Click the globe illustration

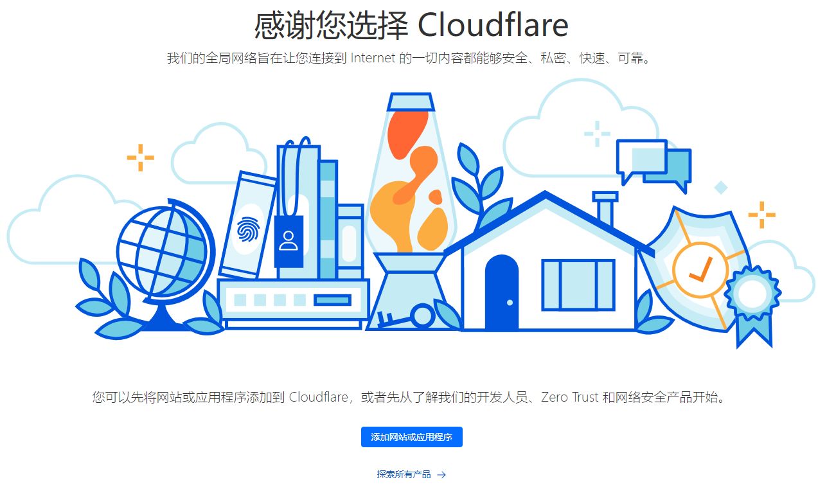click(164, 265)
